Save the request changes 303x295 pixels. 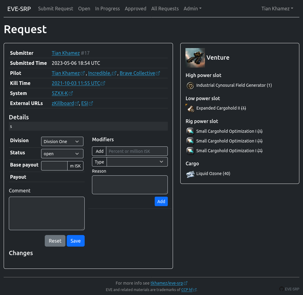76,241
